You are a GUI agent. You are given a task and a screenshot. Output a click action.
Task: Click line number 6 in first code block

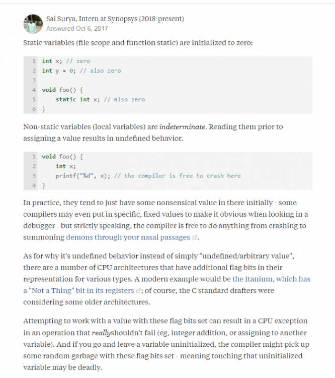click(34, 109)
